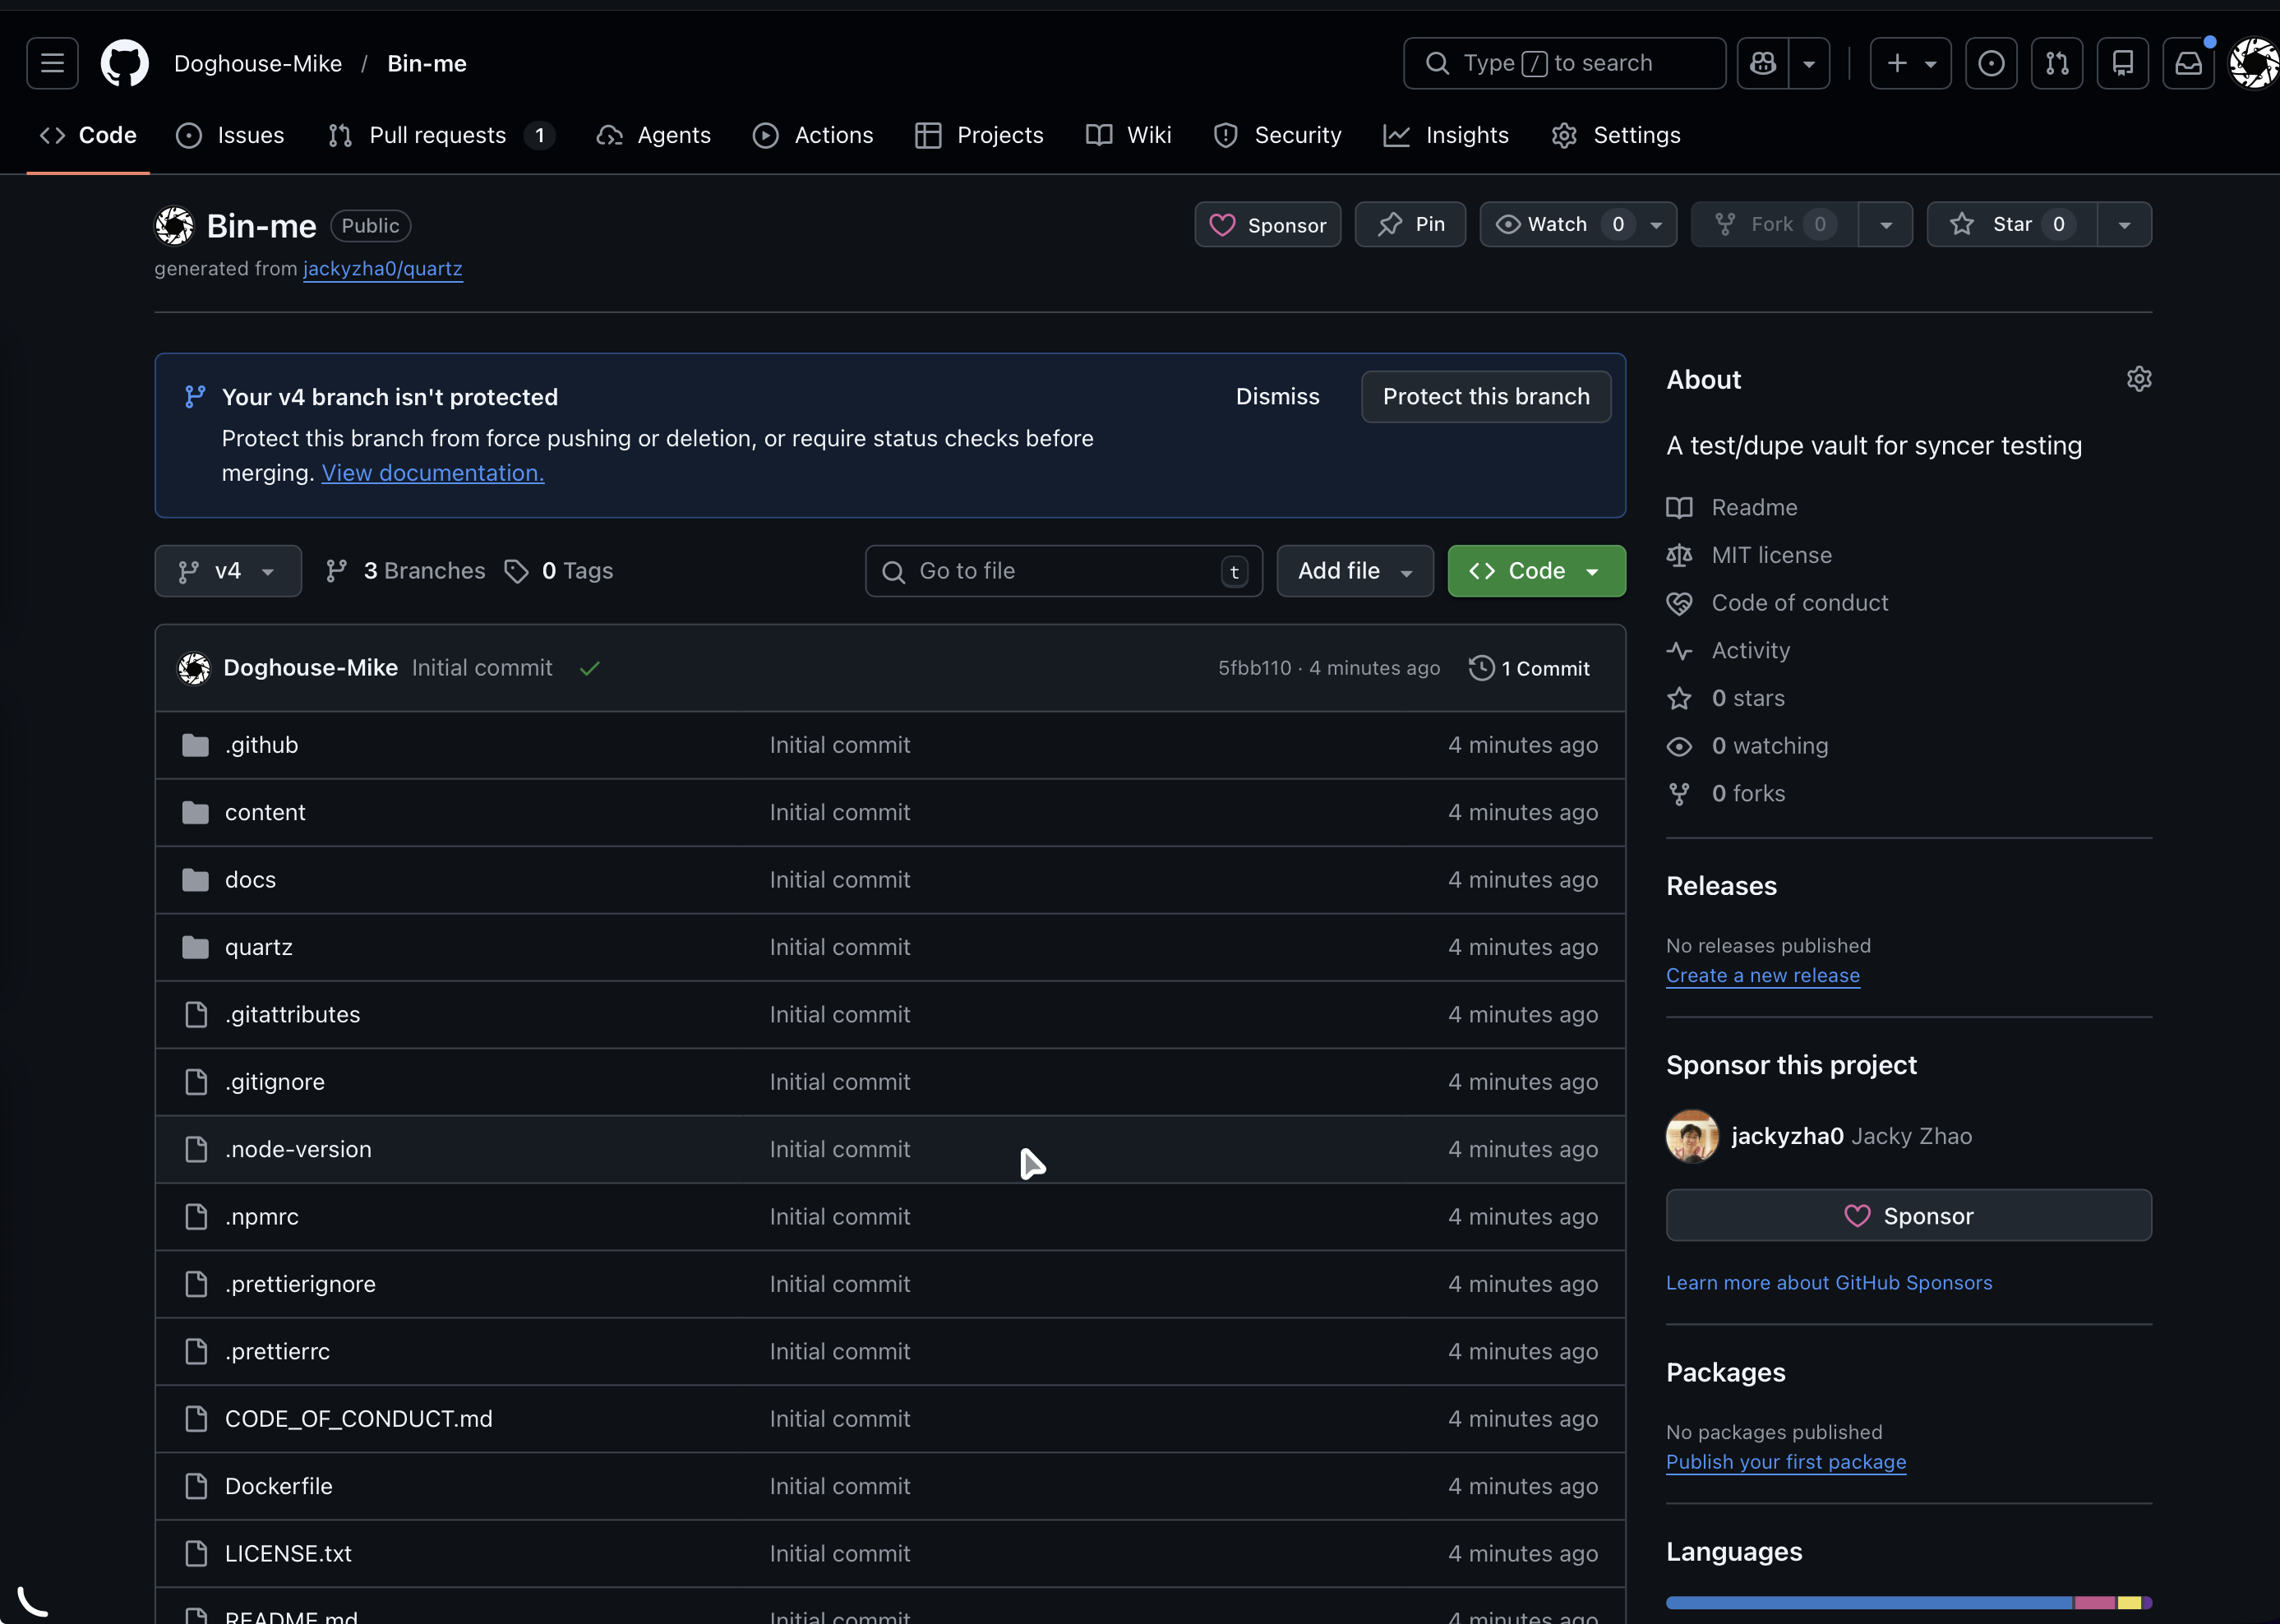
Task: Open the notifications inbox icon
Action: (x=2188, y=63)
